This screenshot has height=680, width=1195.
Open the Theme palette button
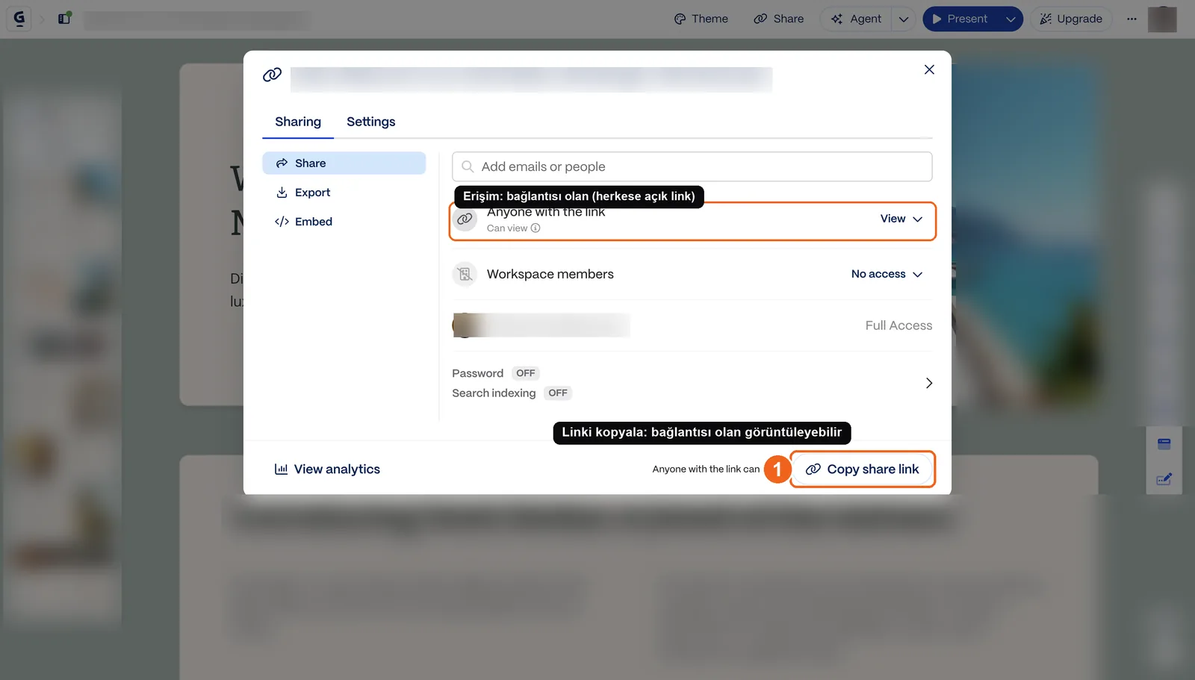tap(701, 19)
